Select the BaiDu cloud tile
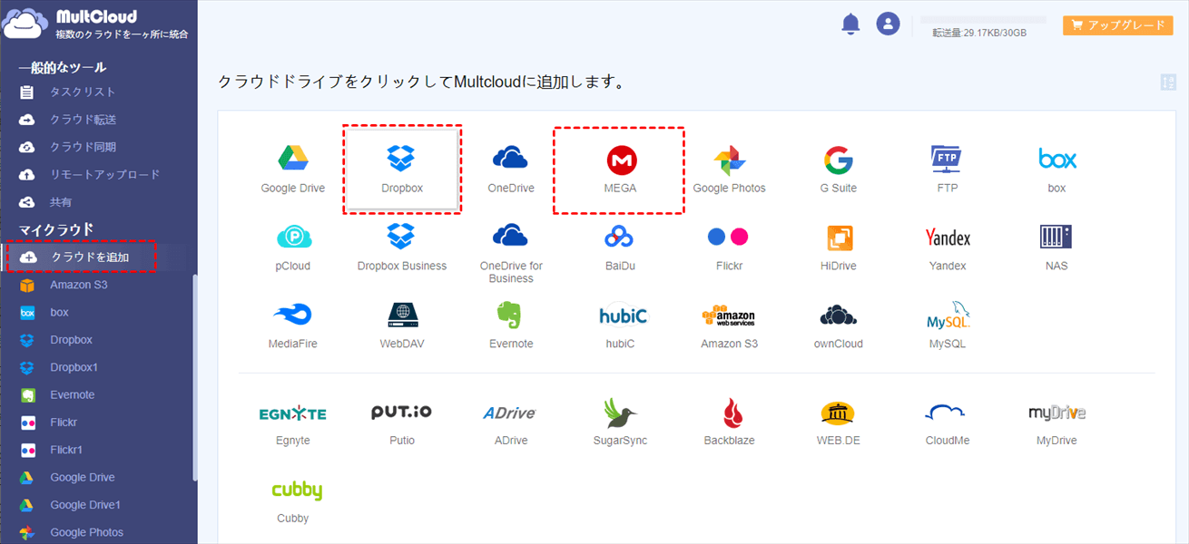Image resolution: width=1189 pixels, height=544 pixels. [x=620, y=248]
